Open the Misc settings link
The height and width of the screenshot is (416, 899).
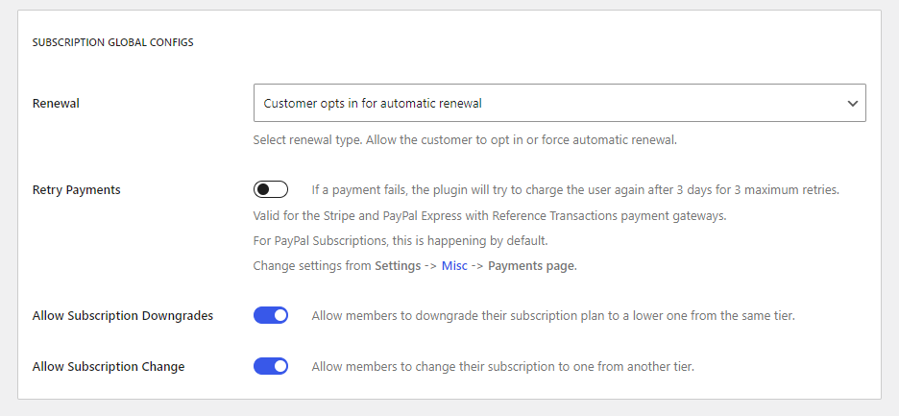(454, 266)
